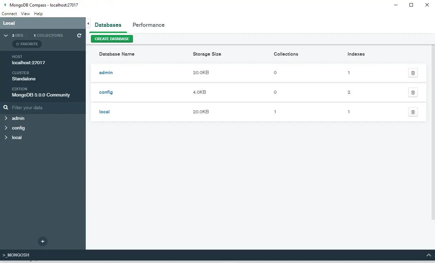The image size is (435, 263).
Task: Sort by Collections column header
Action: point(286,54)
